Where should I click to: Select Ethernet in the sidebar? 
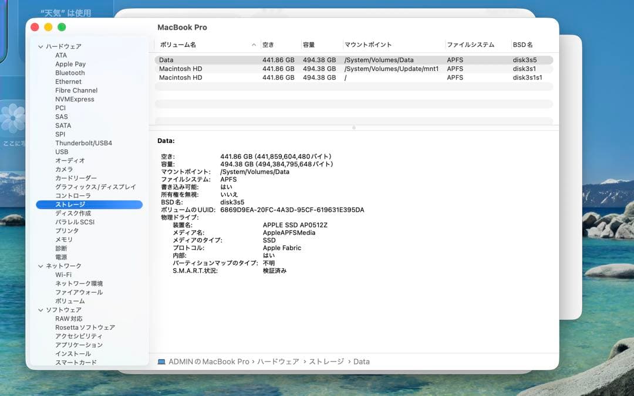tap(68, 81)
